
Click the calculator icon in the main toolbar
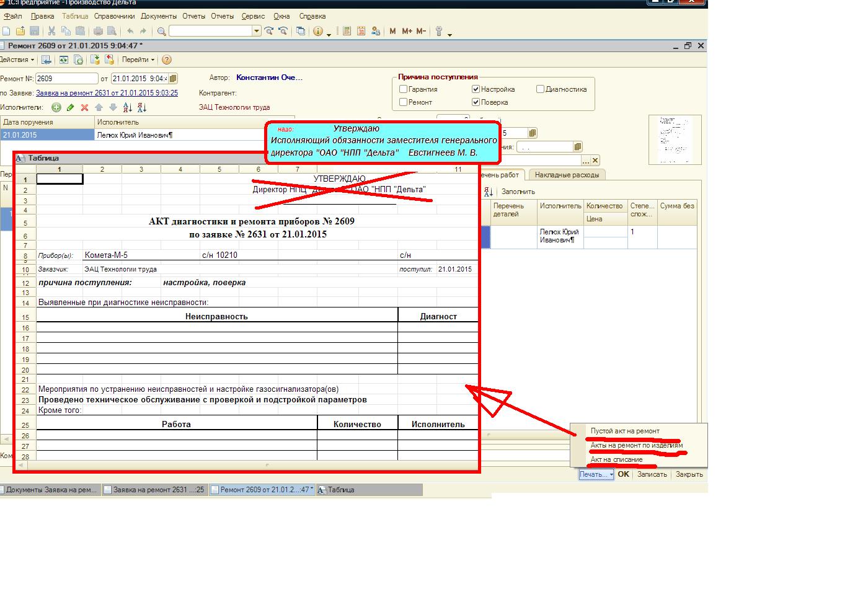pyautogui.click(x=347, y=31)
